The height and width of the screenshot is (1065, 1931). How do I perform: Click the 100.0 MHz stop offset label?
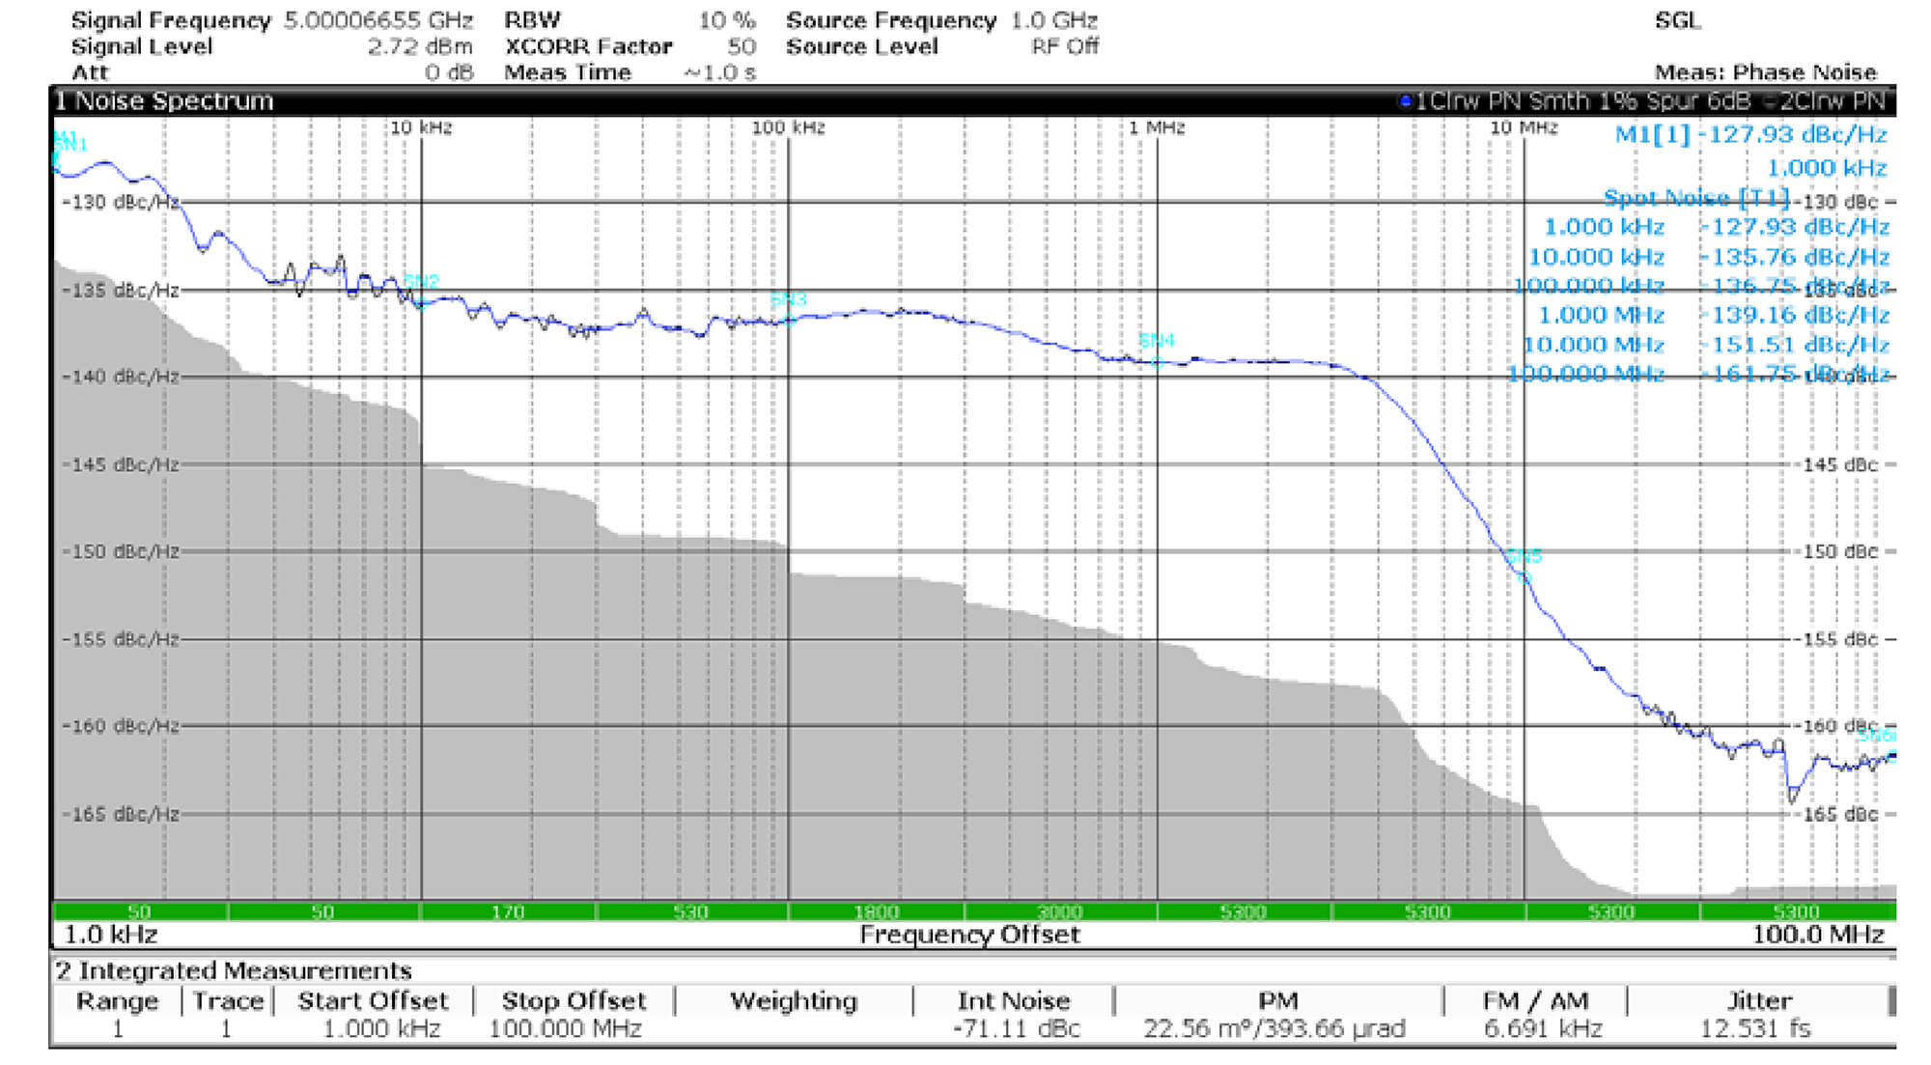1818,935
